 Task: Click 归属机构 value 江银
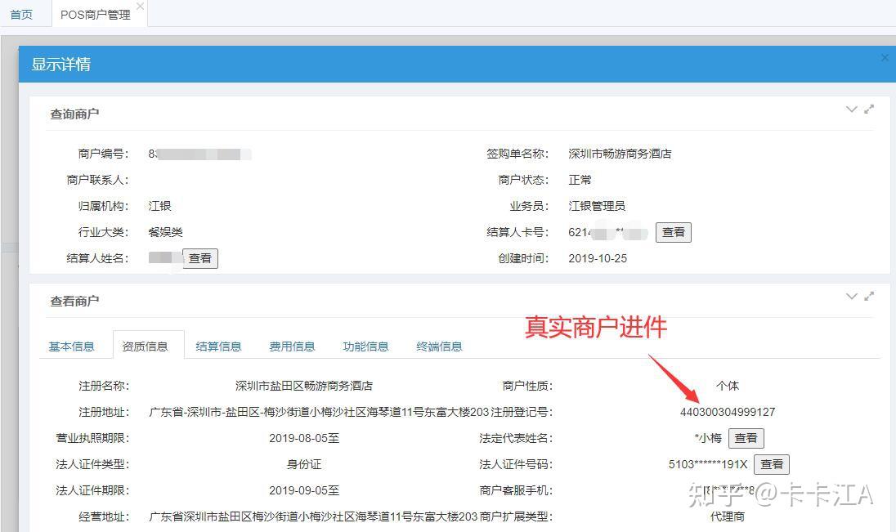[x=159, y=206]
